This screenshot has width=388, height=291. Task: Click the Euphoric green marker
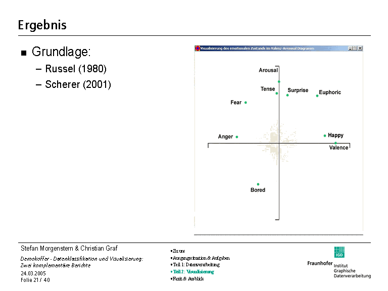pos(317,95)
